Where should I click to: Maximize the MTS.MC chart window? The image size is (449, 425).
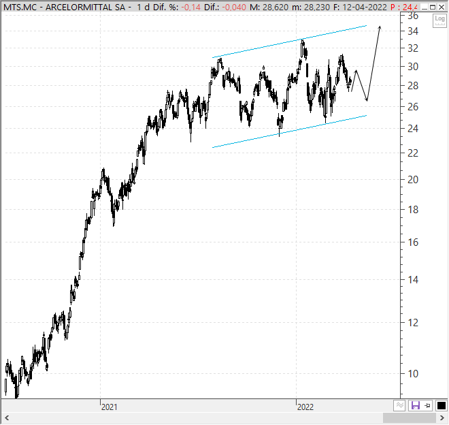(433, 7)
